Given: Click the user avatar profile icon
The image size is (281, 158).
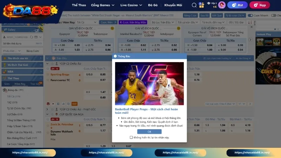Looking at the screenshot, I should [x=222, y=5].
